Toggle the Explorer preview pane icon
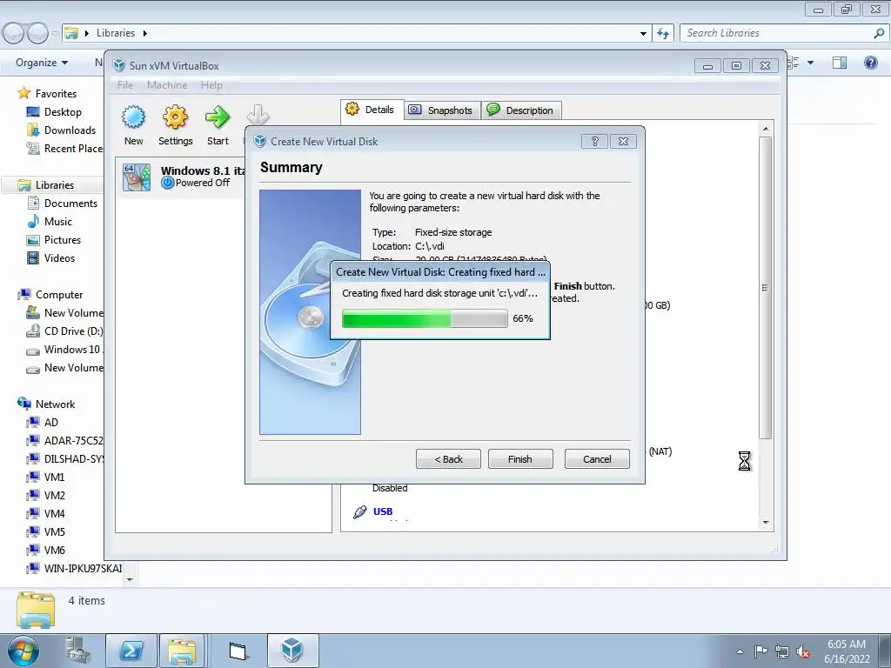Screen dimensions: 891x668 coord(840,63)
